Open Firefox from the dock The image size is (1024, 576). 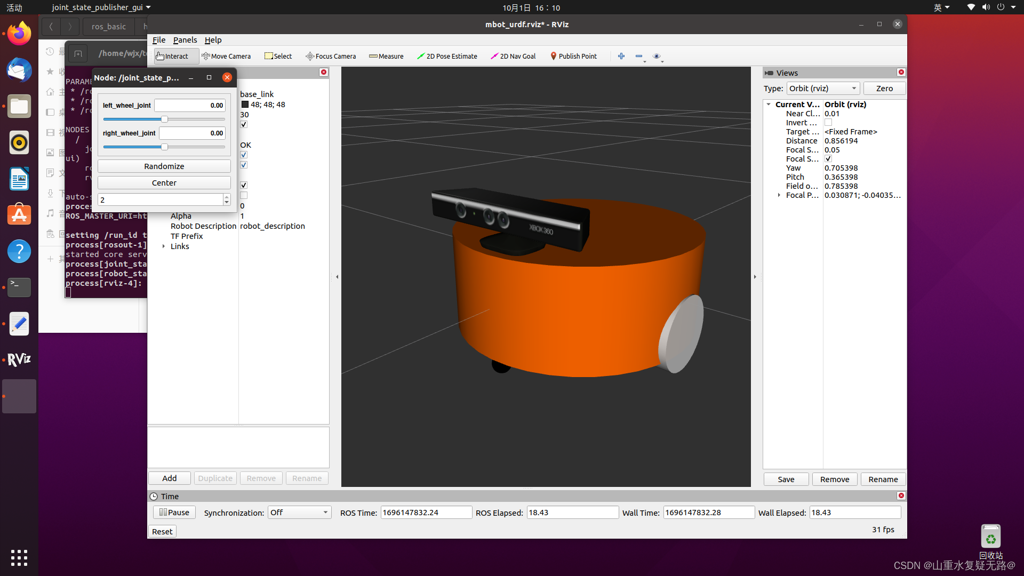[19, 34]
